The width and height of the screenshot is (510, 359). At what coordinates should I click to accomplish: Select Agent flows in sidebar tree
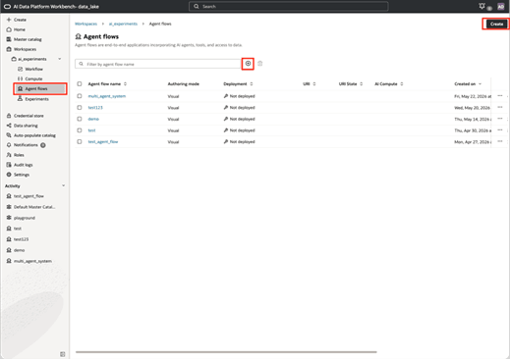40,88
